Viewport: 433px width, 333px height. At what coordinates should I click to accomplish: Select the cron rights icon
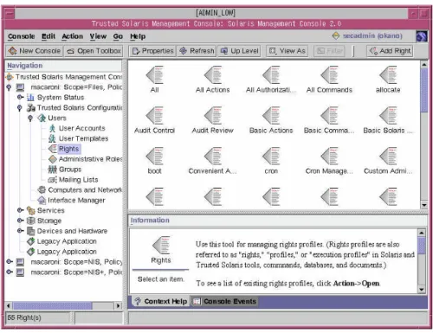coord(271,157)
